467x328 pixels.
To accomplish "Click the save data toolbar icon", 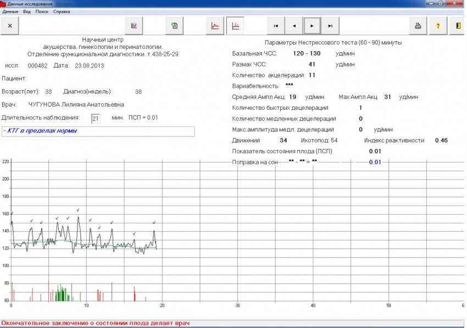I will tap(174, 26).
